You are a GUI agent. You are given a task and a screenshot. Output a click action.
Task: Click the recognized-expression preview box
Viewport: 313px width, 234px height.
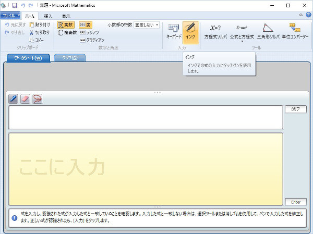146,117
